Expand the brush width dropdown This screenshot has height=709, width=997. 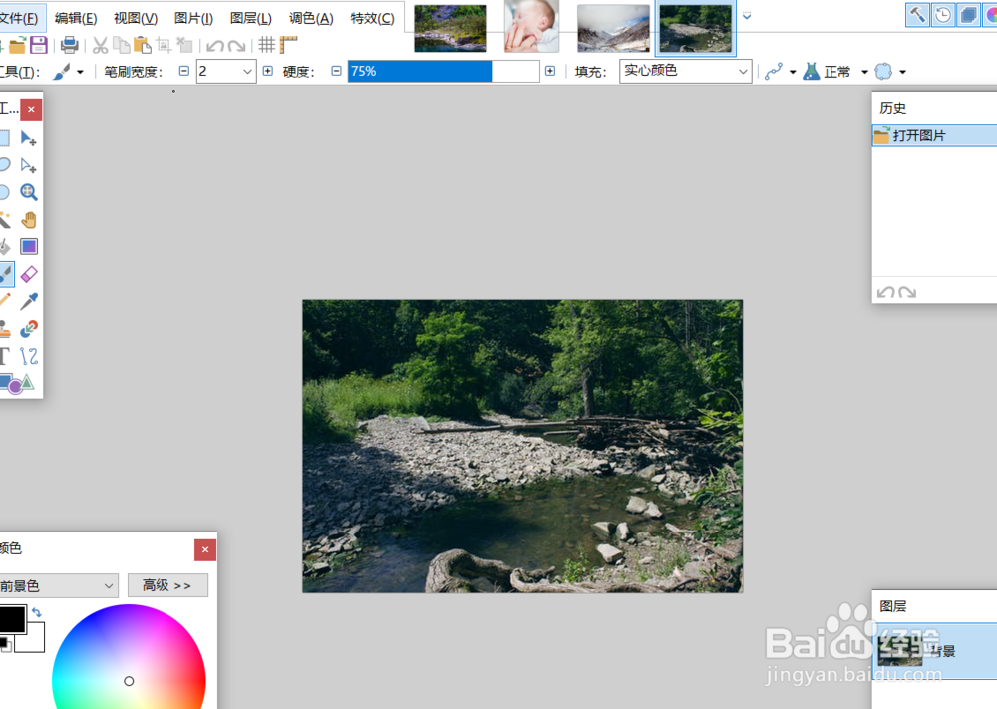[247, 71]
